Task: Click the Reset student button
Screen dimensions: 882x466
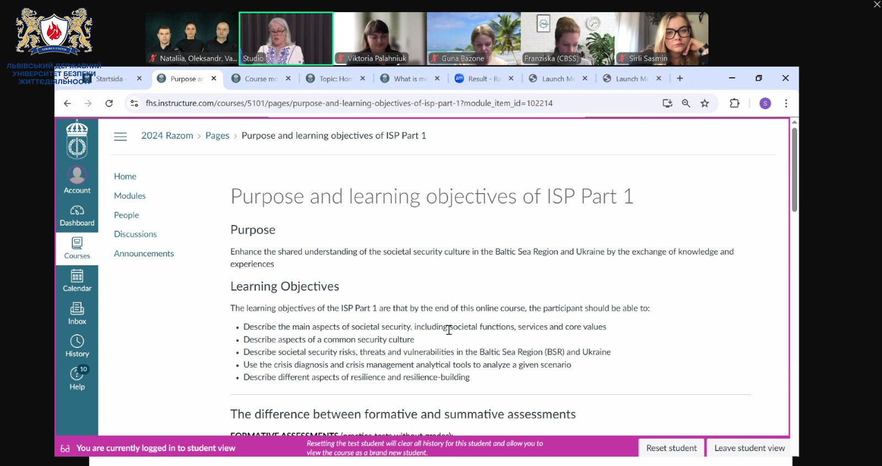Action: click(x=671, y=448)
